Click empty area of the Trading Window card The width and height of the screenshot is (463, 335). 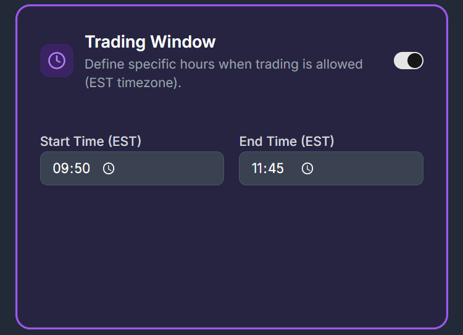click(231, 260)
